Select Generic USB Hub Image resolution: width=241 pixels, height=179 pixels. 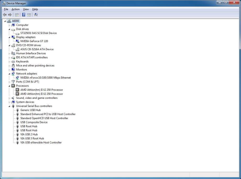click(30, 110)
